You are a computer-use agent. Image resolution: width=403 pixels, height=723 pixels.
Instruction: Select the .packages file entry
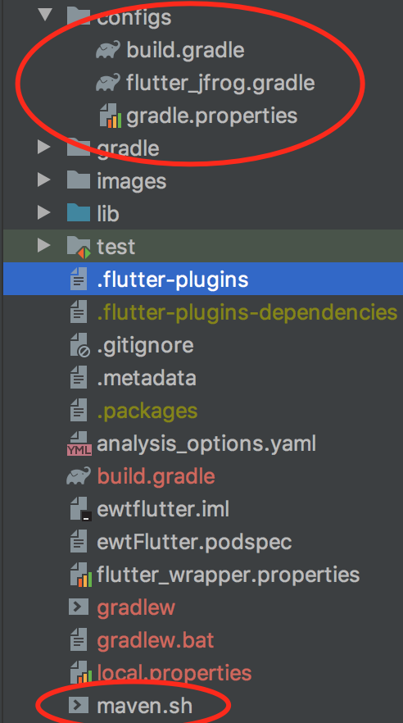click(x=147, y=411)
